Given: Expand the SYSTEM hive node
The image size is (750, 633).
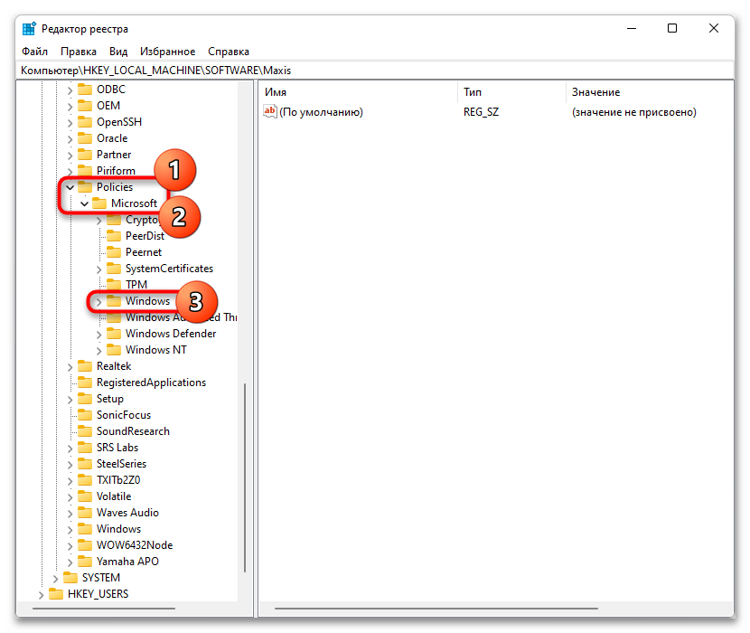Looking at the screenshot, I should click(x=55, y=578).
